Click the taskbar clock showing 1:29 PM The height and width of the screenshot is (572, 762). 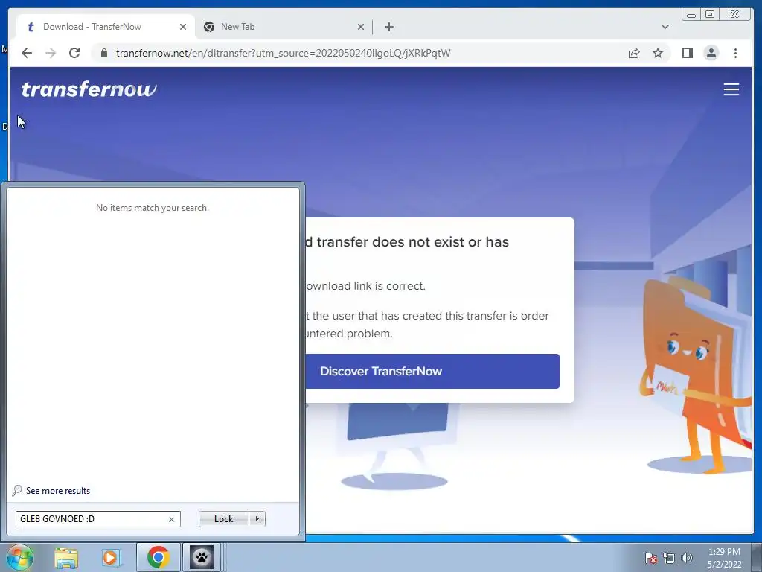coord(724,557)
